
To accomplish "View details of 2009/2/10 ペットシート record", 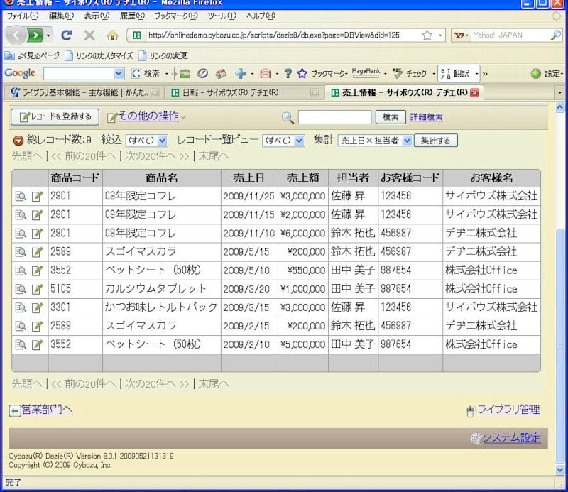I will [x=21, y=344].
